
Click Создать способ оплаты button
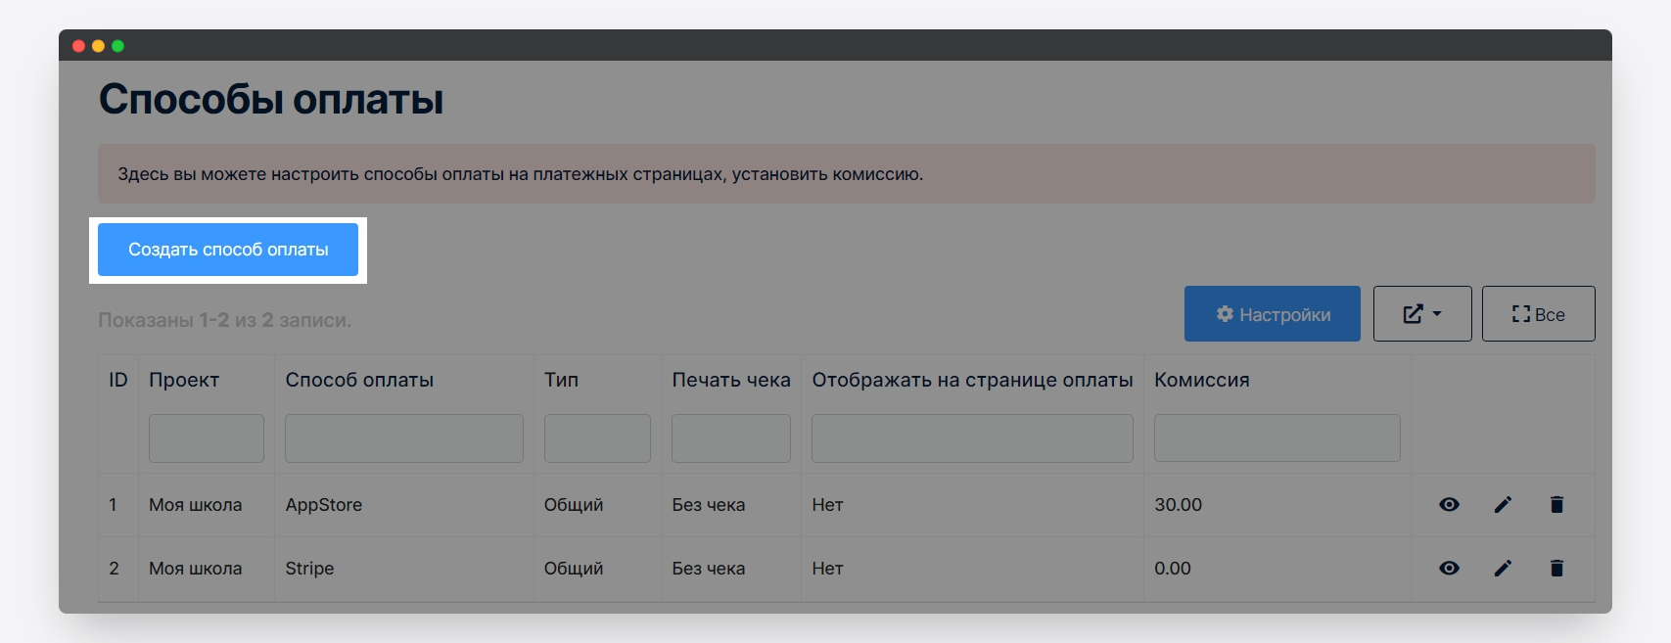tap(228, 250)
